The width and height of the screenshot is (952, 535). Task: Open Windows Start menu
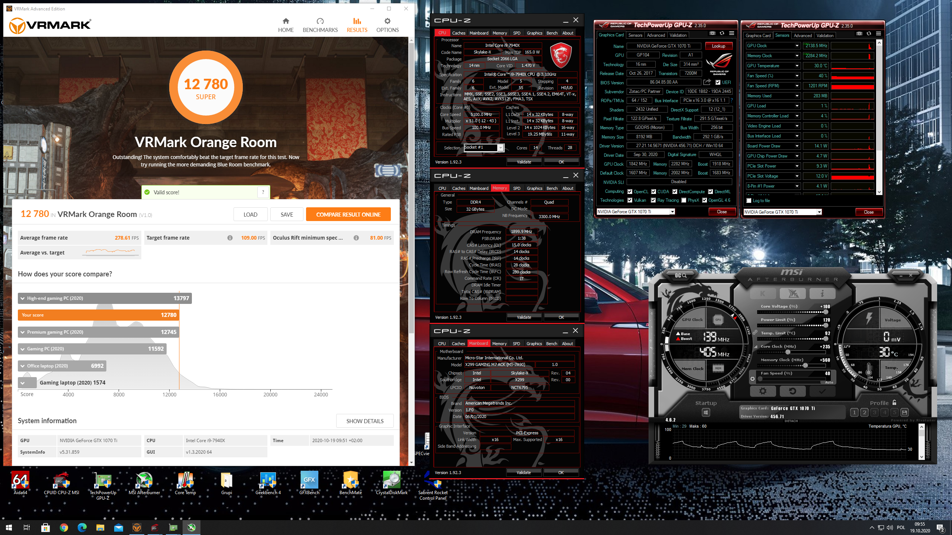coord(9,528)
